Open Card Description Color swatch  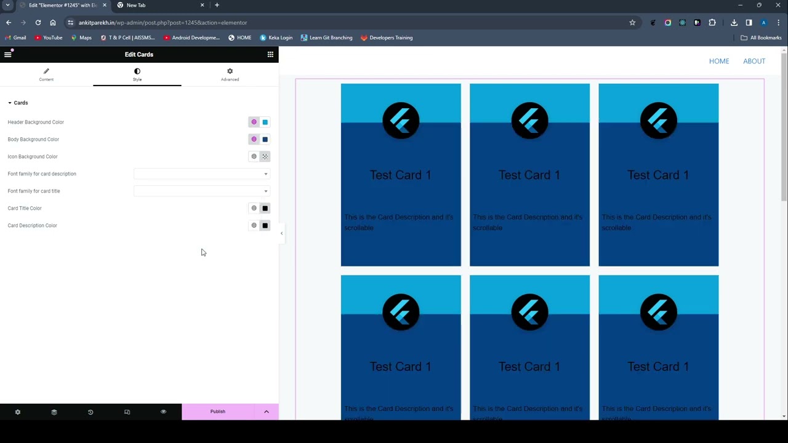[x=265, y=225]
